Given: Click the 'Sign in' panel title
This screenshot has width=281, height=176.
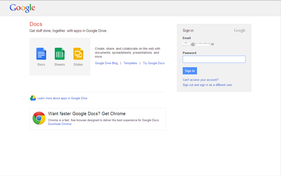Looking at the screenshot, I should (x=188, y=31).
